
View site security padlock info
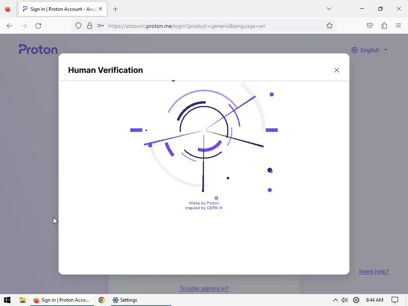point(90,26)
